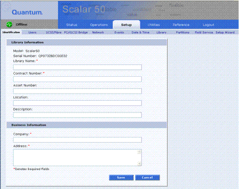Open the Partitions setup page

click(x=183, y=32)
